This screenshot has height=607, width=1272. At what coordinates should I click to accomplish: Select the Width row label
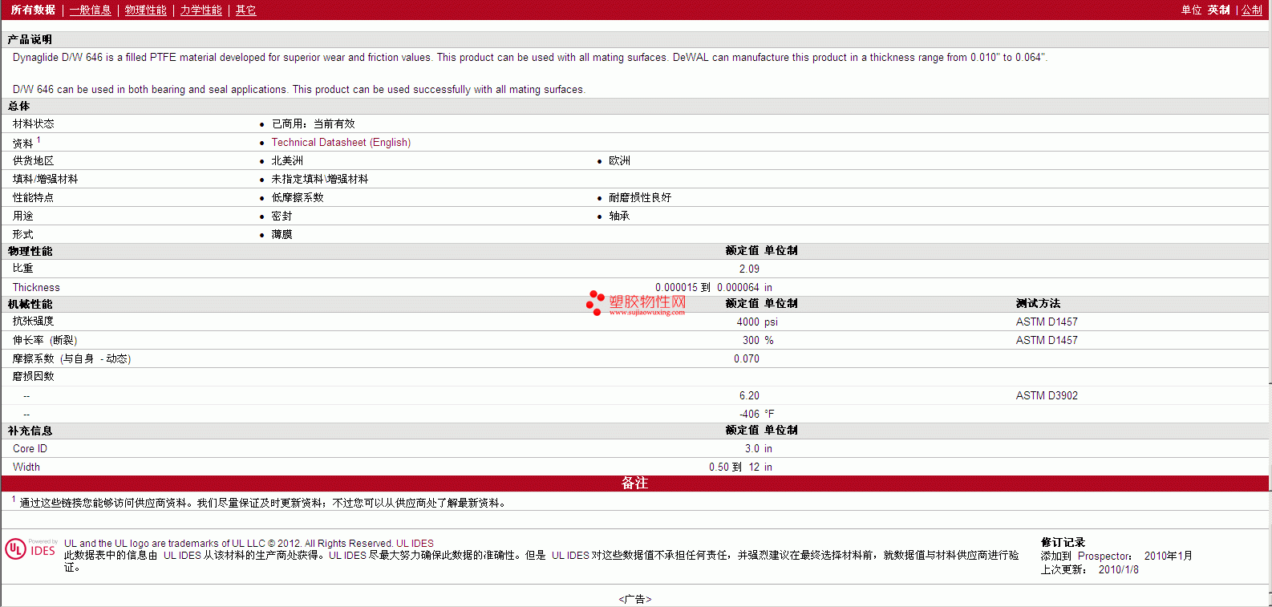(x=26, y=467)
